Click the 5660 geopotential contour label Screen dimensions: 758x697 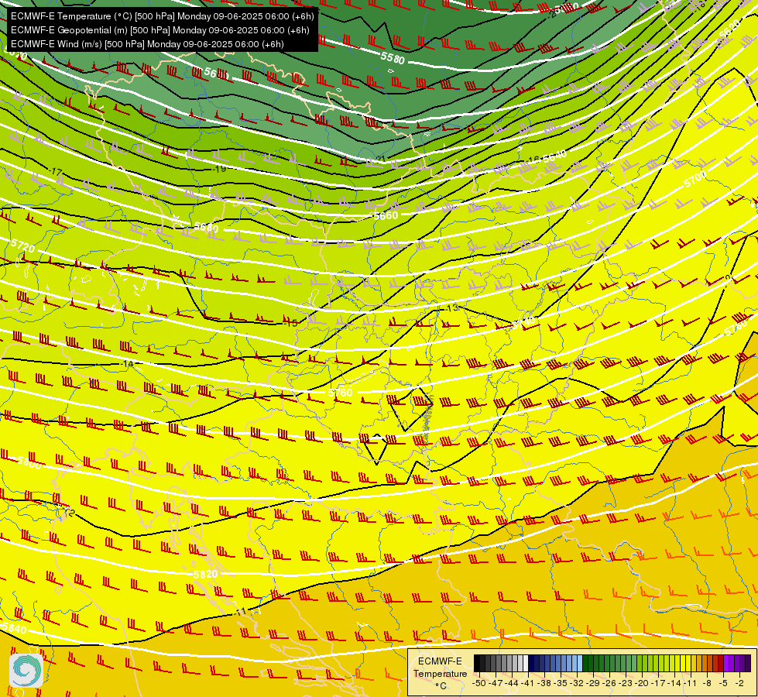pos(386,216)
